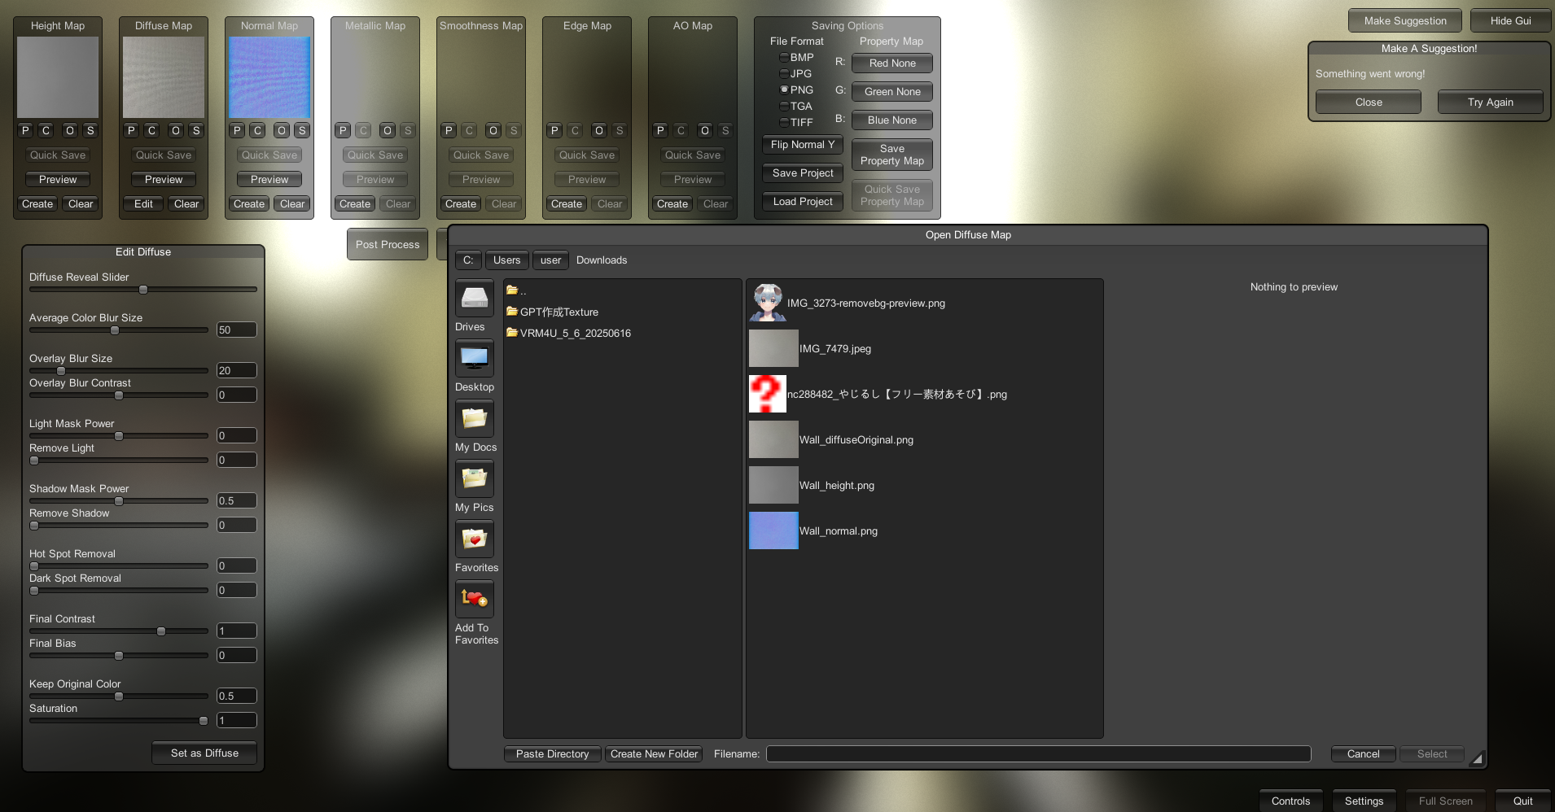Click the S icon on the Normal Map panel
Screen dimensions: 1555x812
click(x=302, y=130)
